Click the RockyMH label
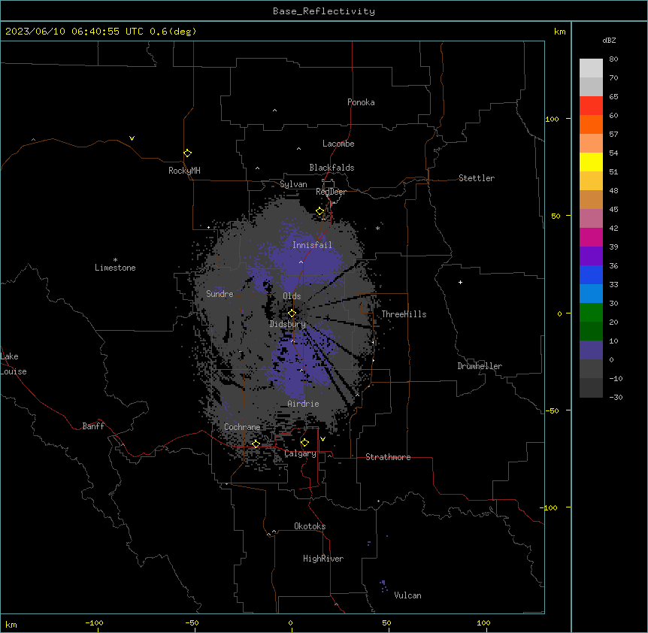 coord(184,171)
